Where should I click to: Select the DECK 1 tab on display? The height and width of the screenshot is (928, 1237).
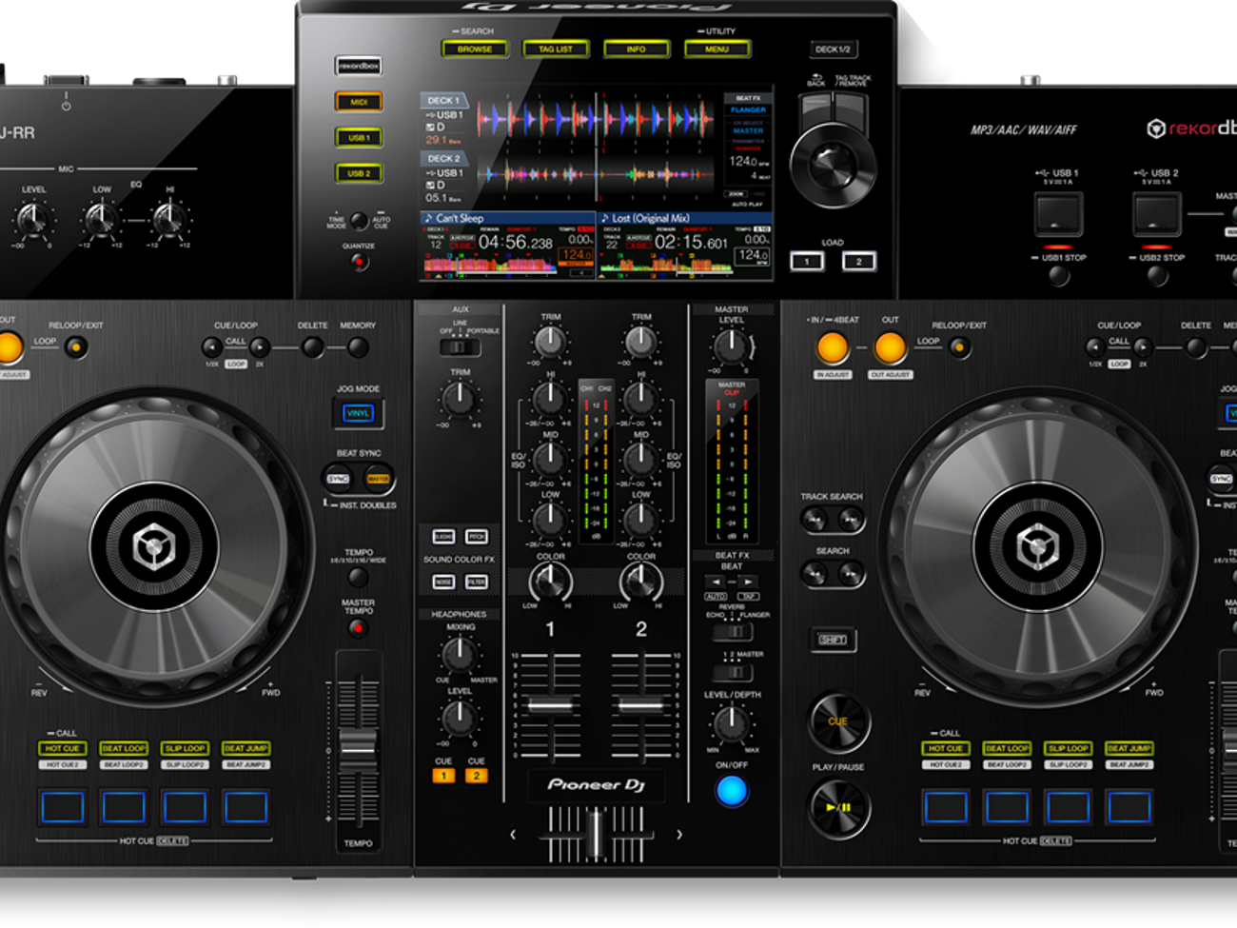click(442, 100)
